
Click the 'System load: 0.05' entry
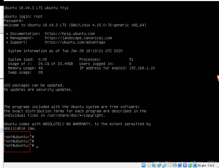(28, 59)
